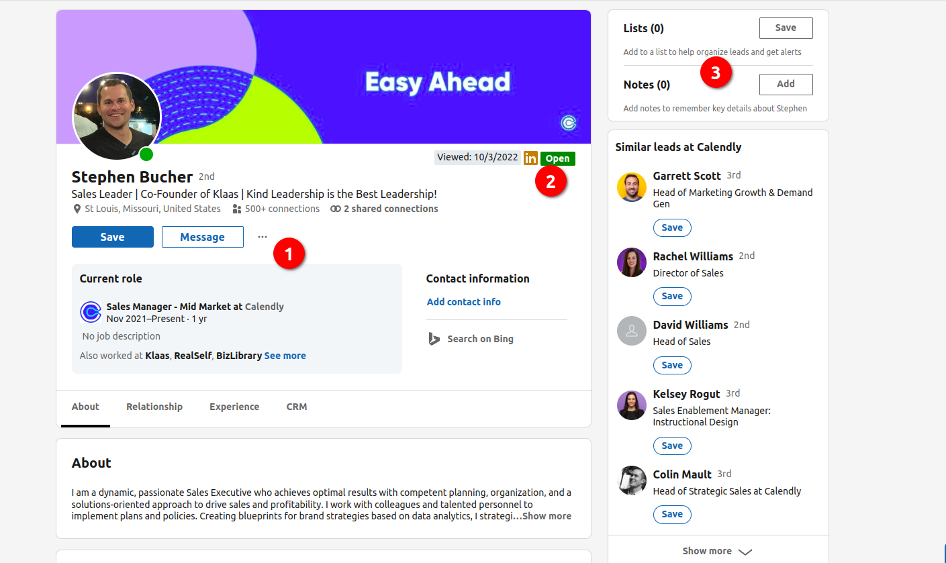
Task: Click the LinkedIn icon next to Open badge
Action: tap(530, 158)
